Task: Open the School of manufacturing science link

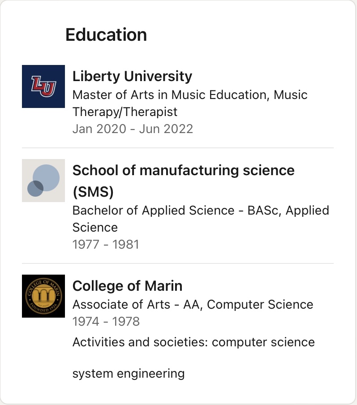Action: [x=183, y=181]
